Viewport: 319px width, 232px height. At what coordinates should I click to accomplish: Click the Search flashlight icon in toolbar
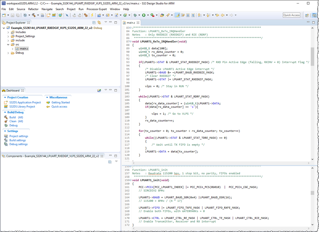coord(168,15)
